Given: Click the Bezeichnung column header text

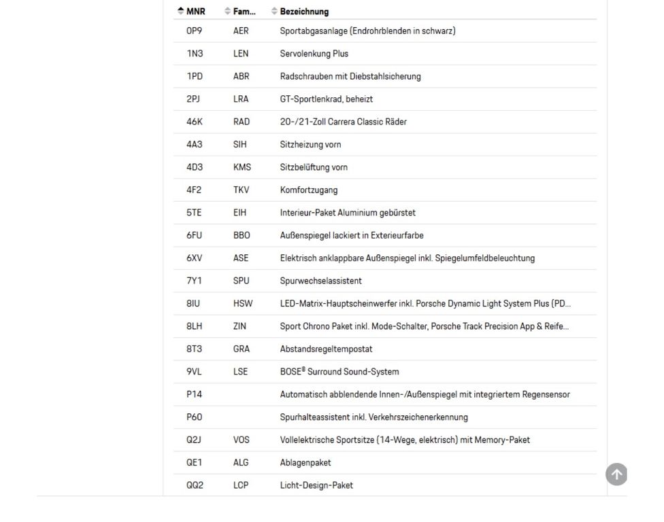Looking at the screenshot, I should [304, 12].
